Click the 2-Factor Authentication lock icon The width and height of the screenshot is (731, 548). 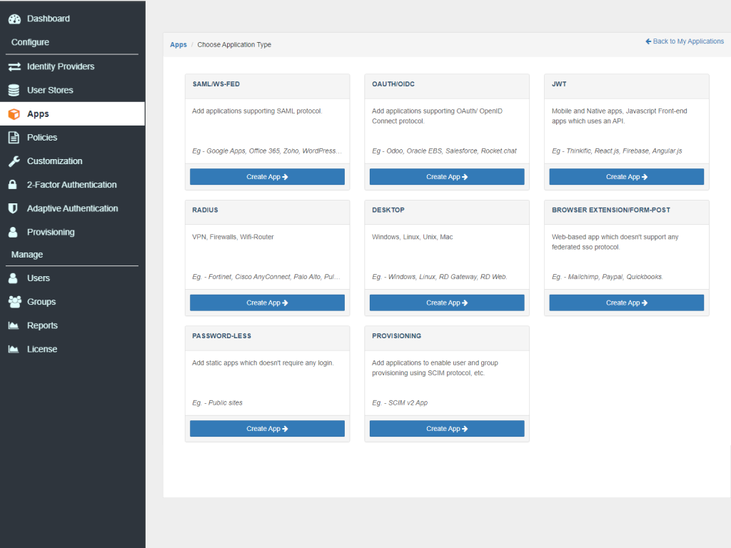(13, 185)
